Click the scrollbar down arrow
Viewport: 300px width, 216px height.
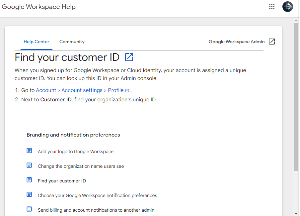[296, 214]
